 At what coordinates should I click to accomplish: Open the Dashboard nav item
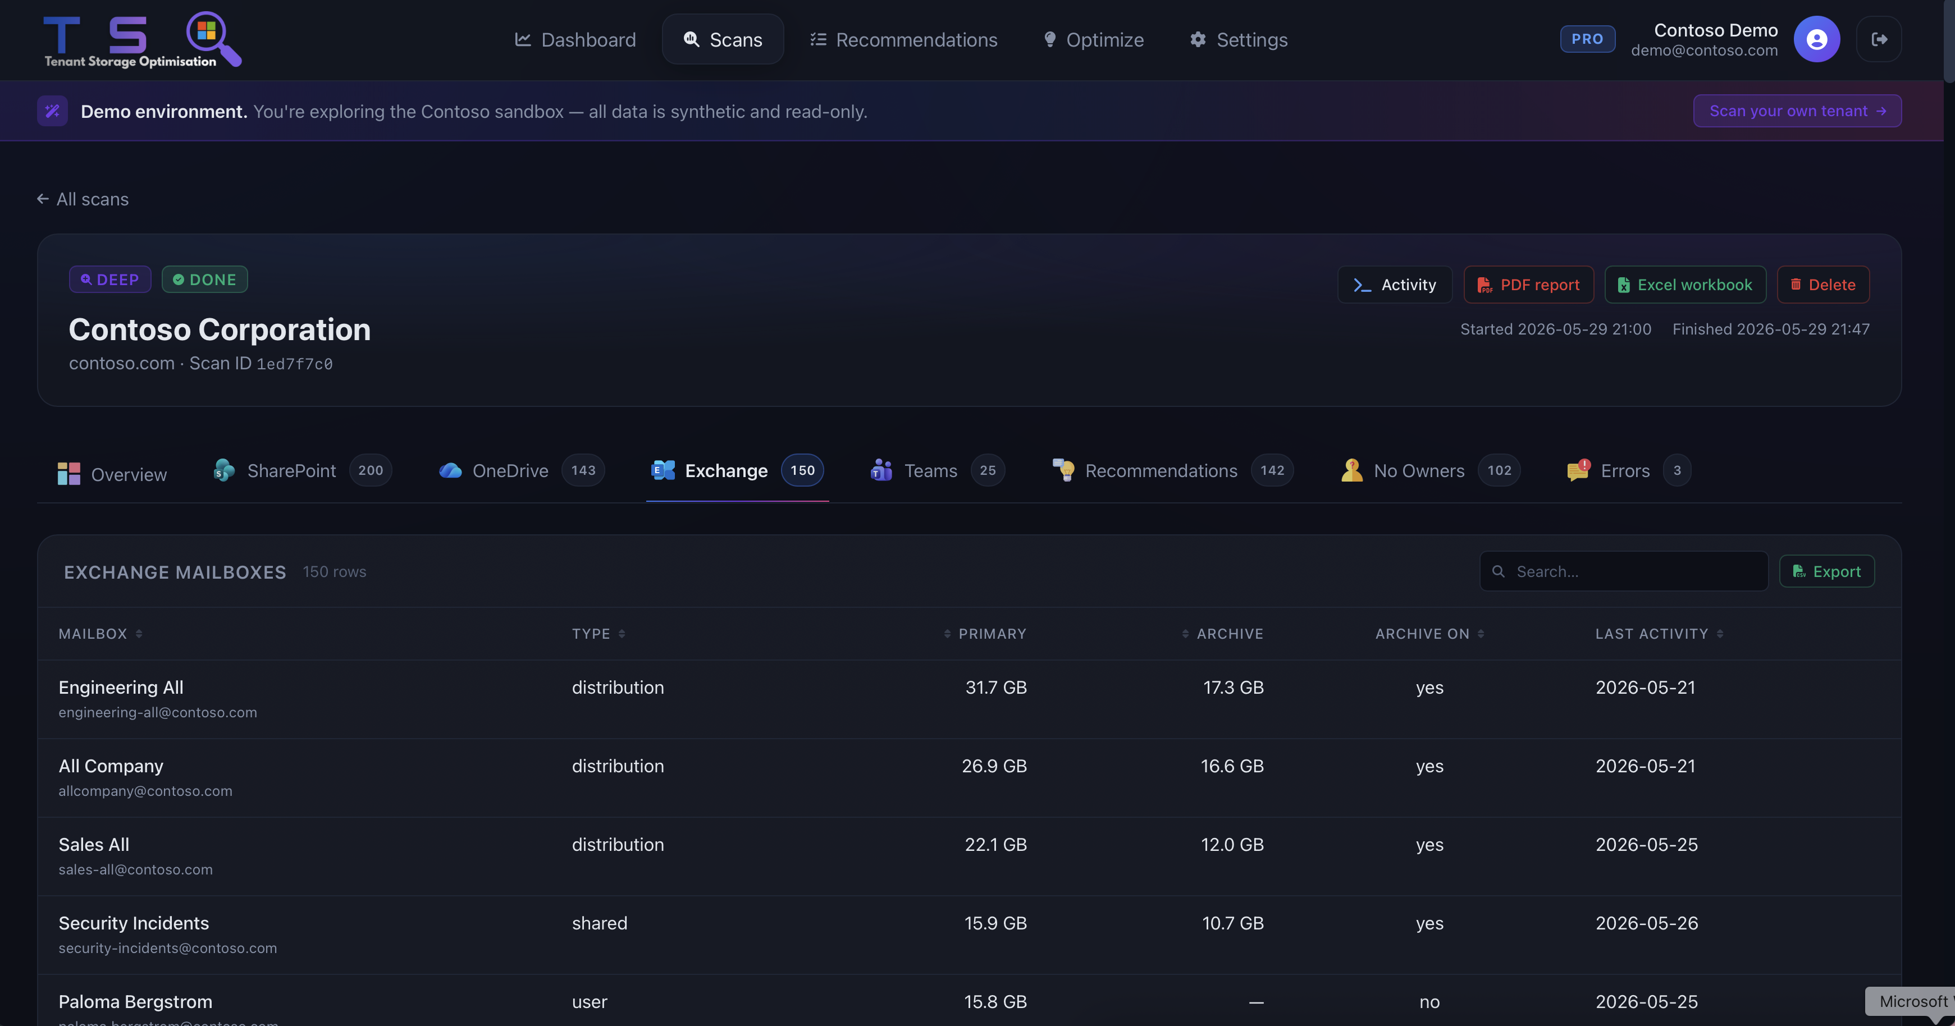pos(575,39)
